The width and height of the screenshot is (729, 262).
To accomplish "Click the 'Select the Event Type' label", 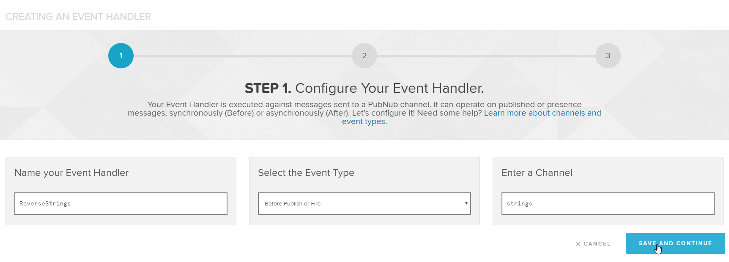I will click(x=306, y=173).
